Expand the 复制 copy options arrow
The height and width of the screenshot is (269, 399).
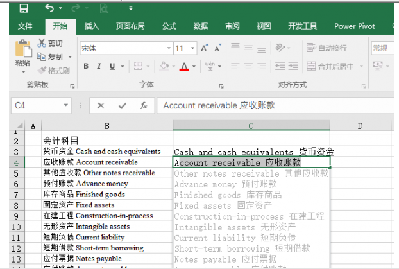click(x=70, y=56)
